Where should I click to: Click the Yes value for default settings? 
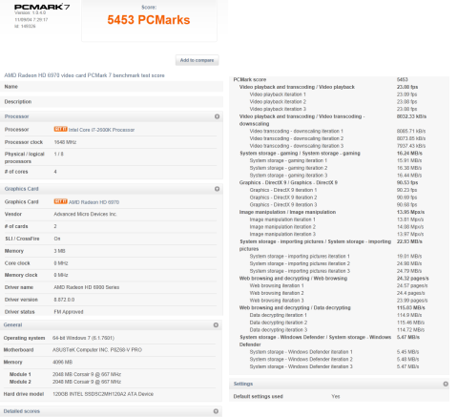pos(336,397)
